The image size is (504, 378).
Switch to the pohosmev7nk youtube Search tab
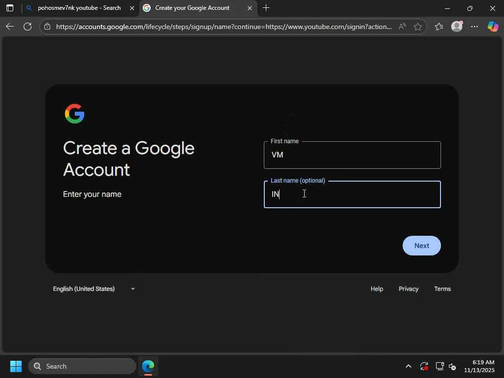coord(79,8)
